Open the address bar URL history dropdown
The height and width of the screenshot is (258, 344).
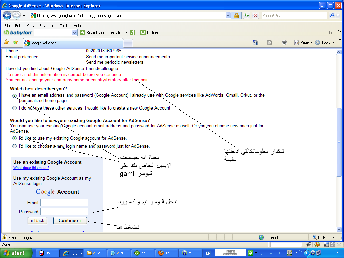(x=228, y=15)
